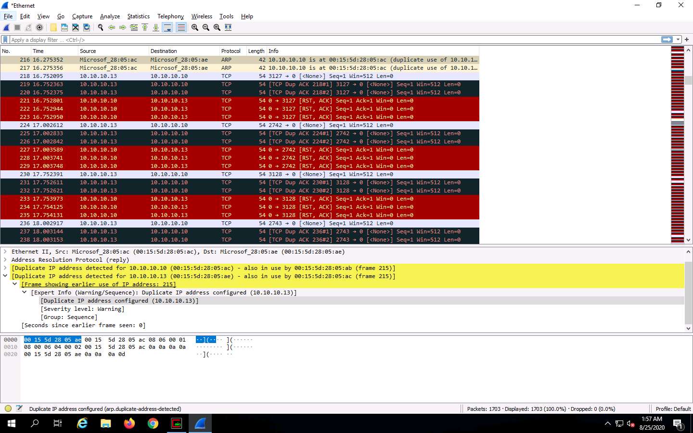Expand duplicate IP 10.10.10.10 detected node
The image size is (693, 433).
[5, 268]
